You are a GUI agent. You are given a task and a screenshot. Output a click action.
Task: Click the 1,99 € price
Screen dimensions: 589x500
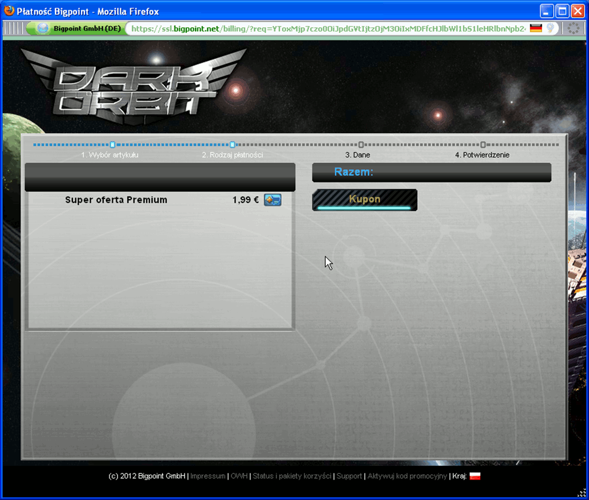click(x=245, y=200)
